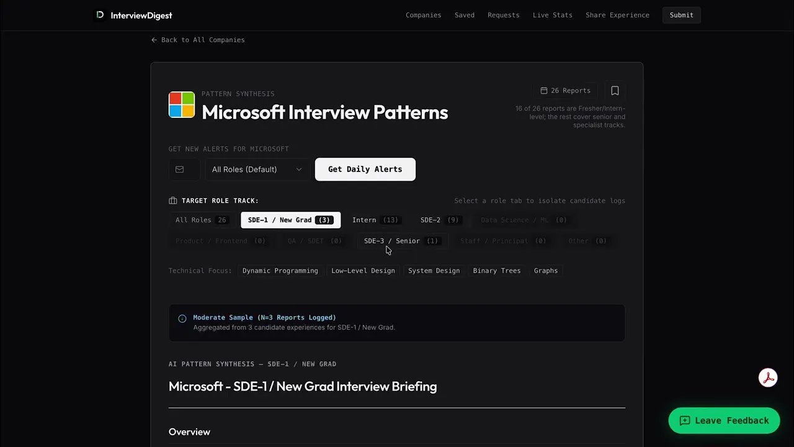Select the Staff / Principal tab
The height and width of the screenshot is (447, 794).
tap(503, 241)
